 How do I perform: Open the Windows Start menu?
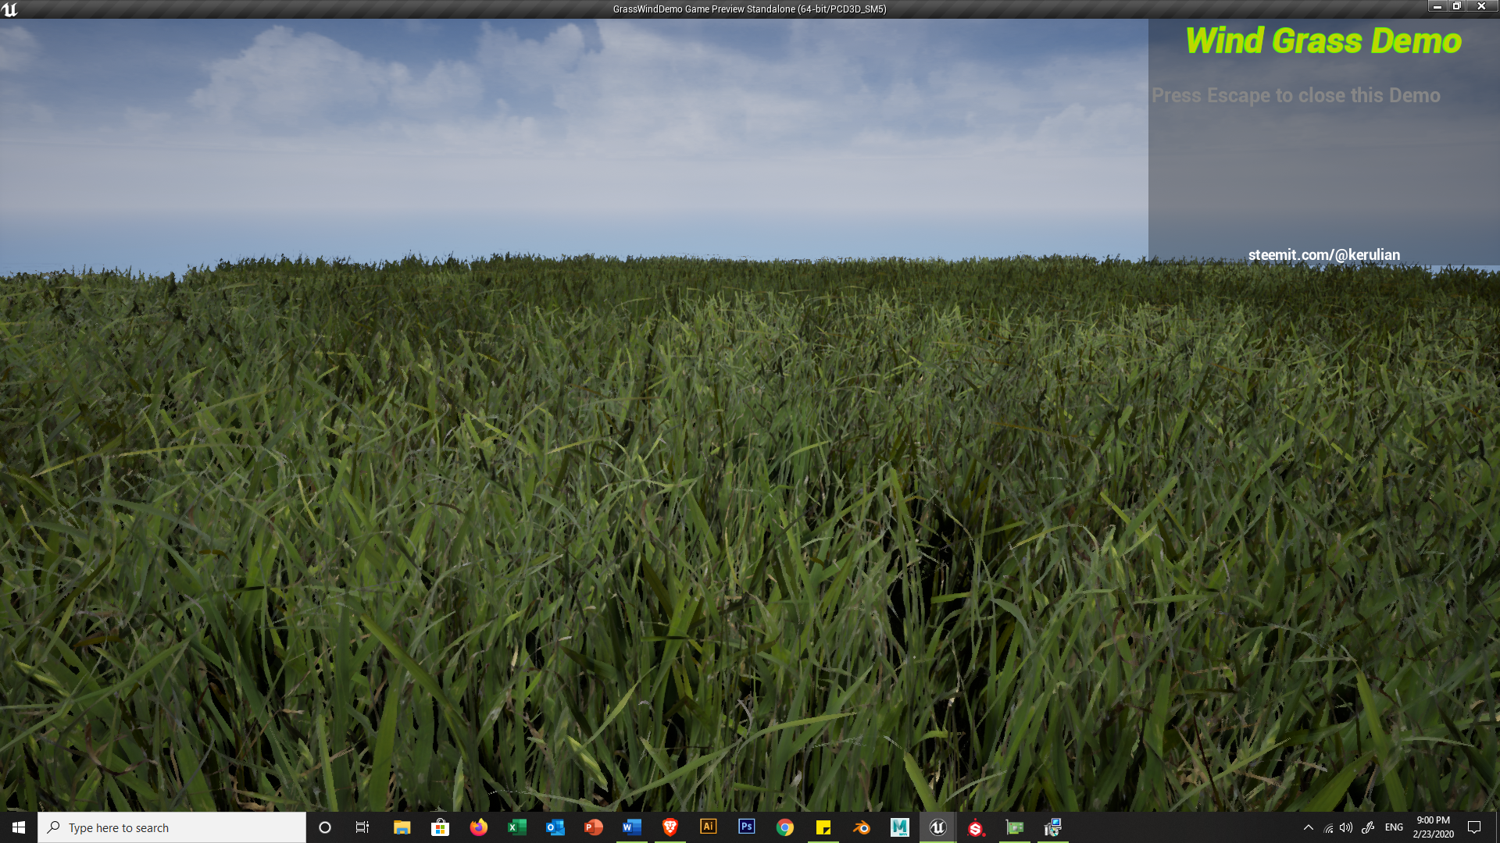pos(19,827)
